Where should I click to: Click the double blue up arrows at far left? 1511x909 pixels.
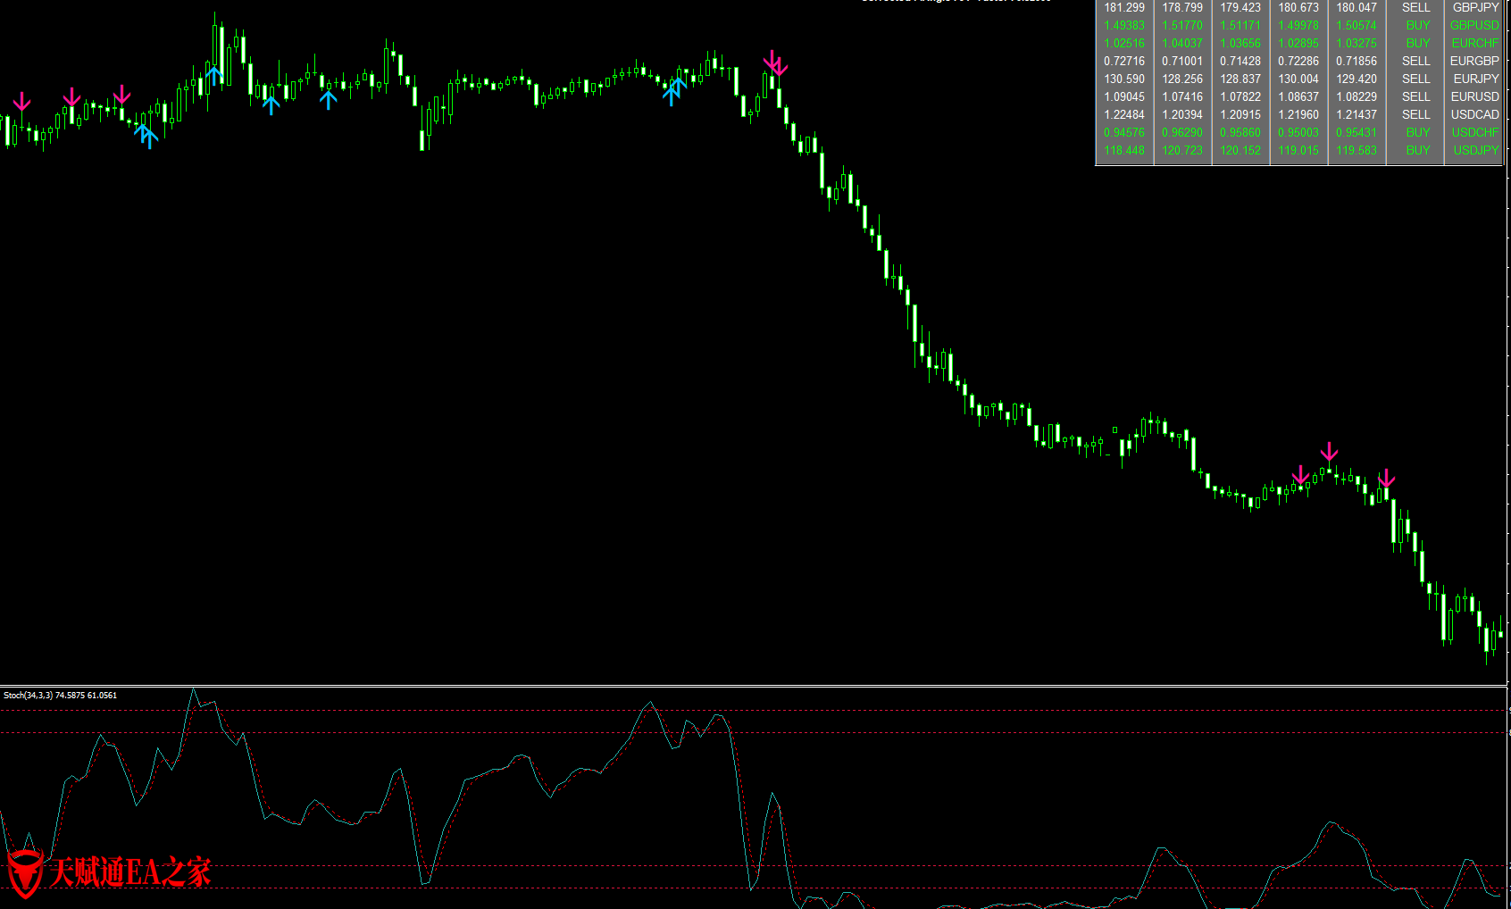click(x=146, y=136)
